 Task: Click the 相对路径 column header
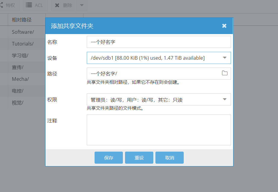(22, 20)
